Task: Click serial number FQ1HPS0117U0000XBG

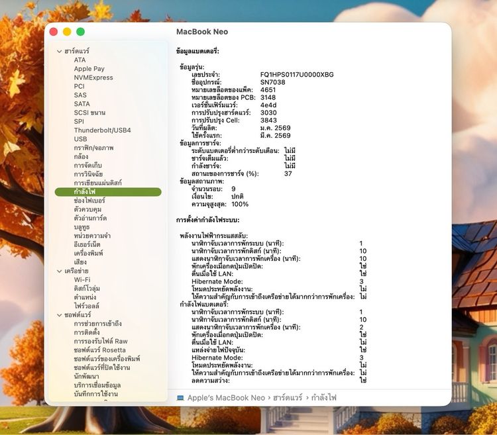Action: [297, 75]
